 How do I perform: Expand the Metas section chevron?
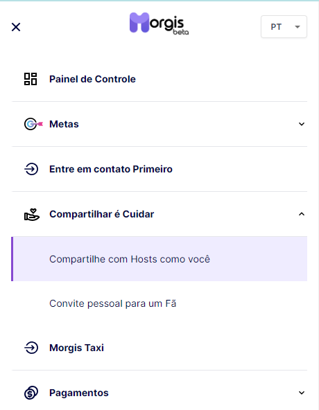pyautogui.click(x=302, y=124)
